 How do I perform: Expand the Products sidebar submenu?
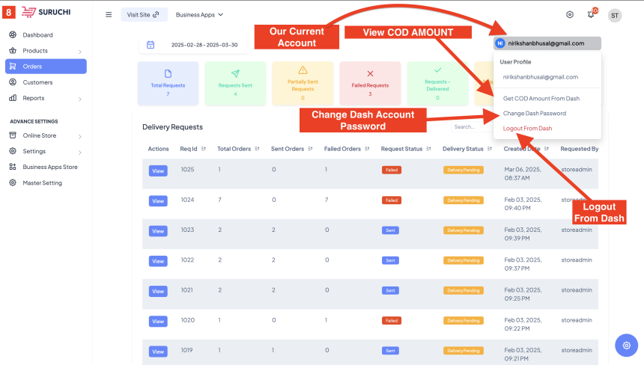click(x=79, y=51)
